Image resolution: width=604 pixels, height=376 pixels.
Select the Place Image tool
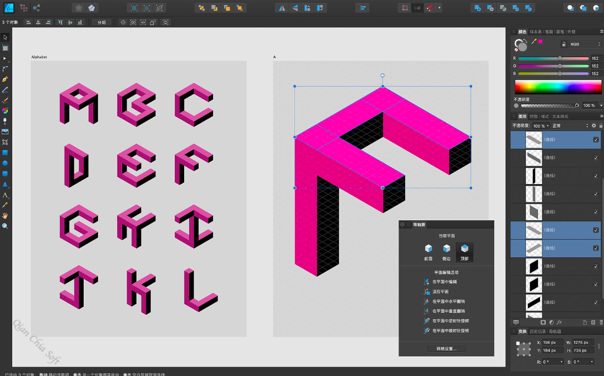5,131
